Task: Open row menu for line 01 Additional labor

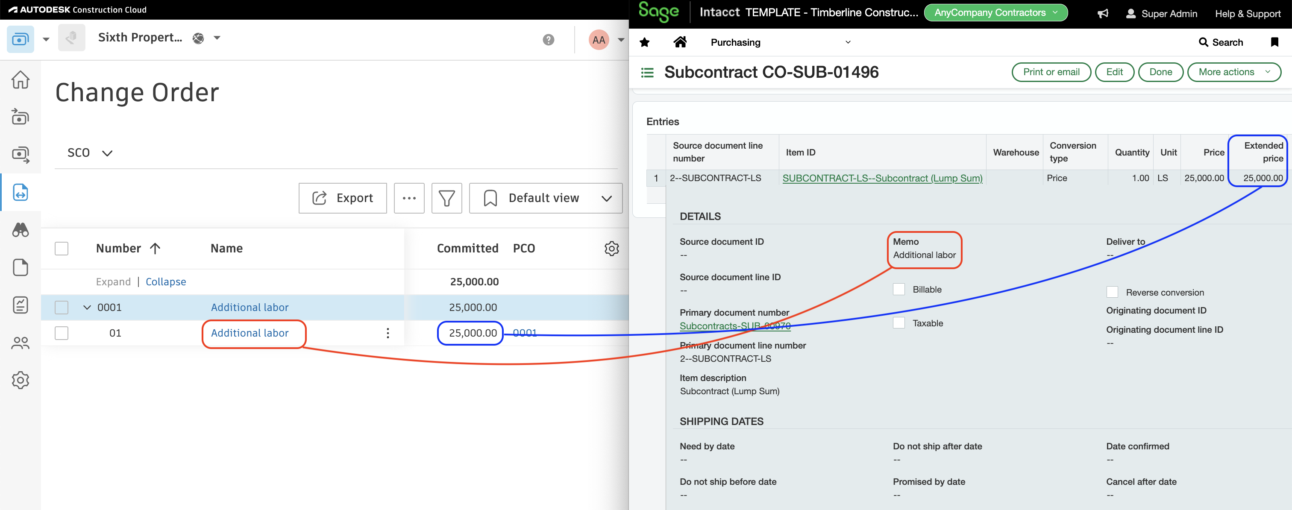Action: [387, 333]
